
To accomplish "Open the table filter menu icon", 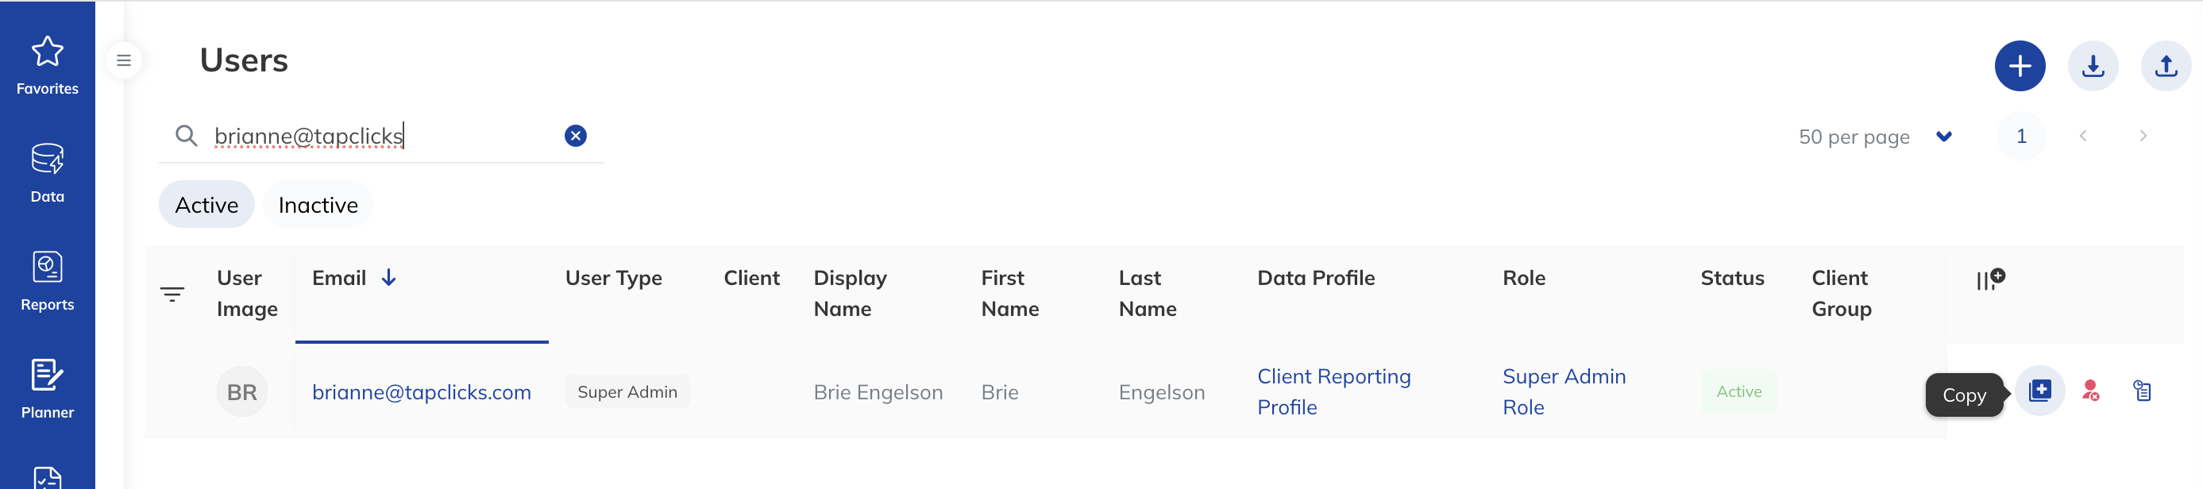I will point(172,295).
